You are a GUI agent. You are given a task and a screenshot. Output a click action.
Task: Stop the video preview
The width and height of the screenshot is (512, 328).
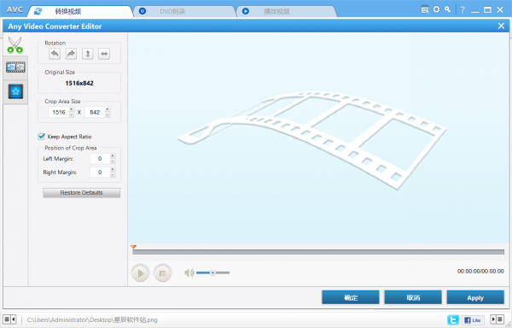(x=162, y=273)
